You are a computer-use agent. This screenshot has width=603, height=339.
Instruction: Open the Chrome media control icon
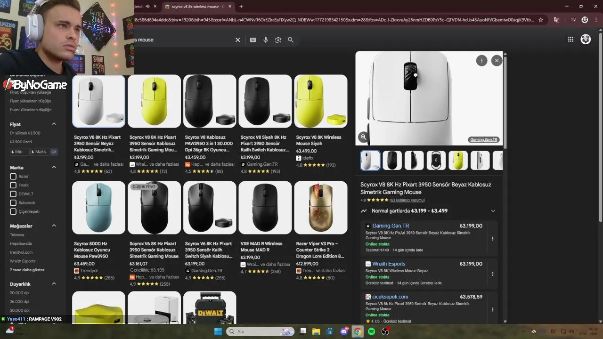tap(573, 20)
